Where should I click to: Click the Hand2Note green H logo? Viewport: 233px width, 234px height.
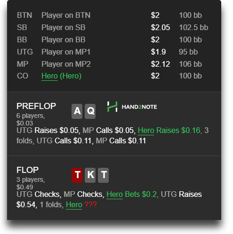tap(112, 107)
